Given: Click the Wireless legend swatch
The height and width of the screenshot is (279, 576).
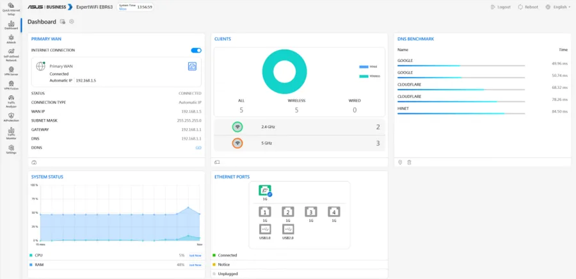Looking at the screenshot, I should pyautogui.click(x=364, y=76).
